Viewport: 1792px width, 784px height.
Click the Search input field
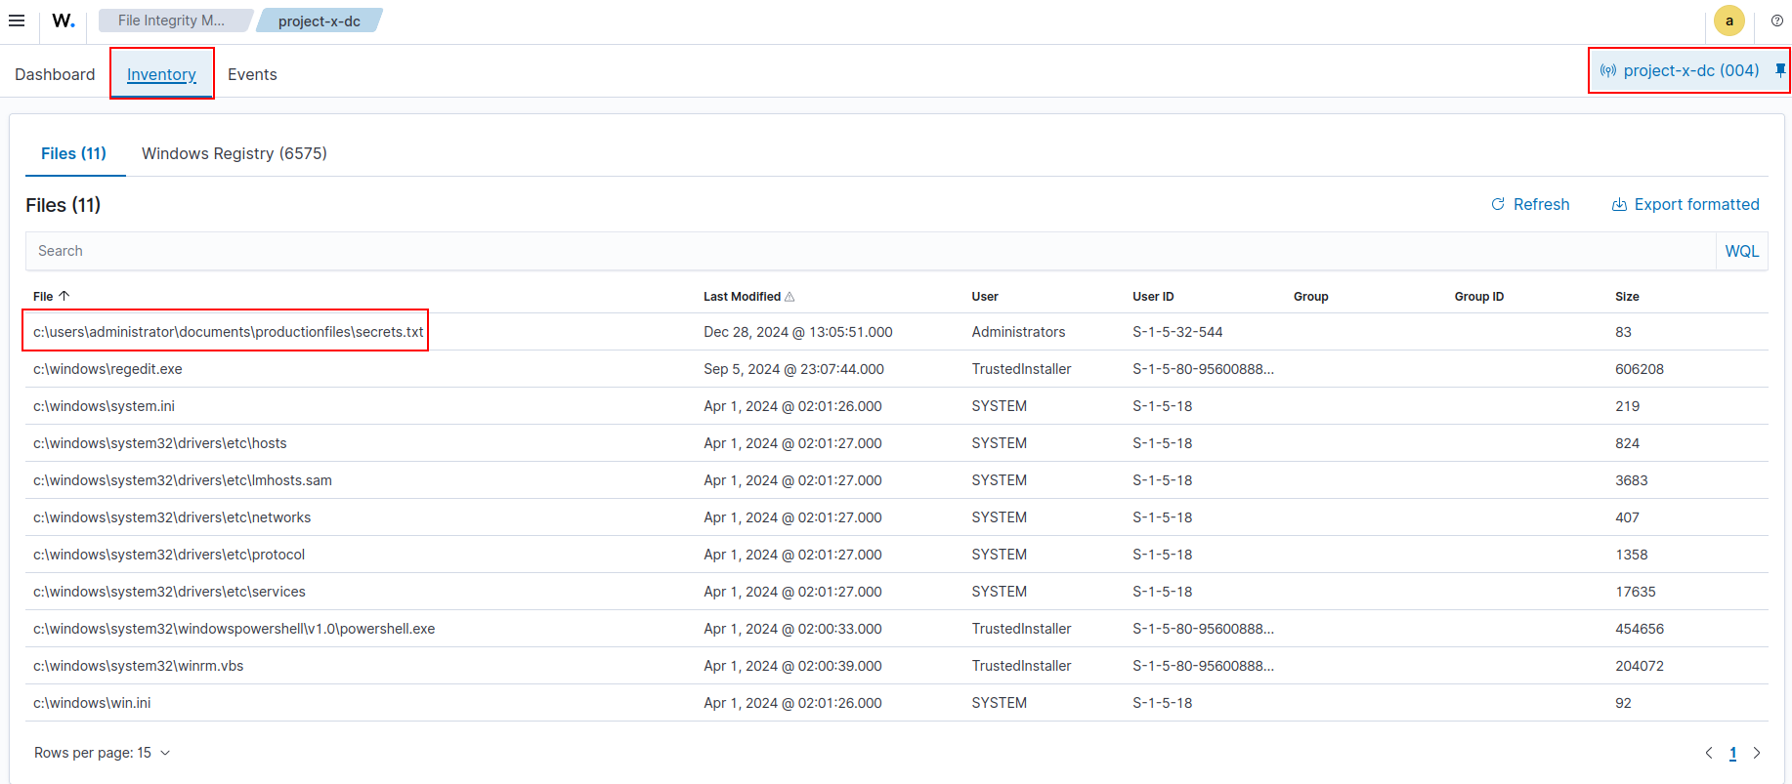click(x=870, y=251)
